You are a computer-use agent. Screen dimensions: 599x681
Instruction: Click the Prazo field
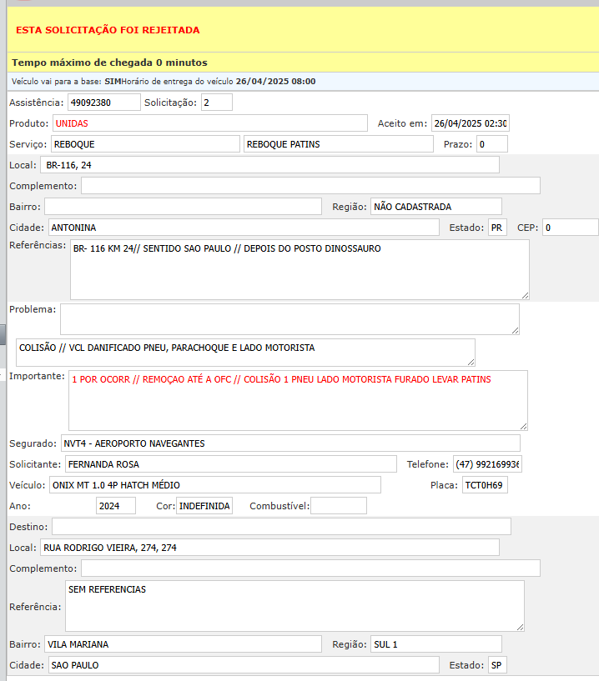(x=492, y=144)
